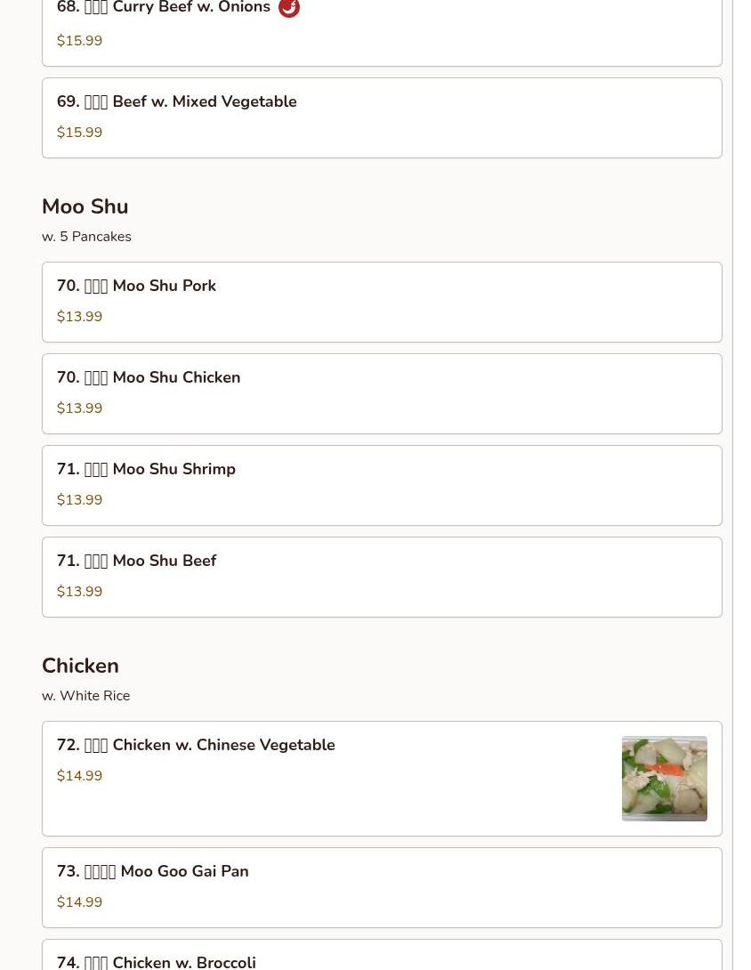Click the $13.99 price under Moo Shu Shrimp
This screenshot has height=970, width=751.
[x=79, y=500]
